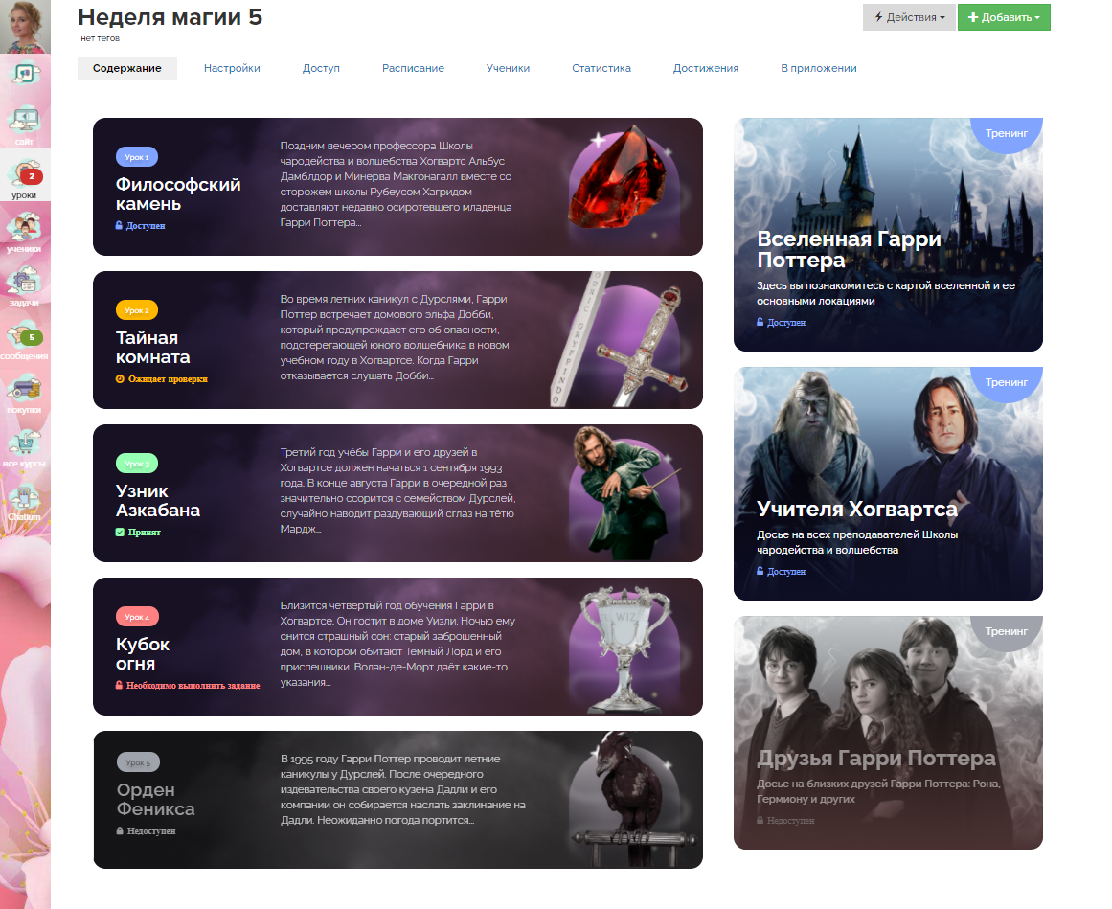Viewport: 1112px width, 909px height.
Task: Select the 'Достижения' tab
Action: click(x=705, y=68)
